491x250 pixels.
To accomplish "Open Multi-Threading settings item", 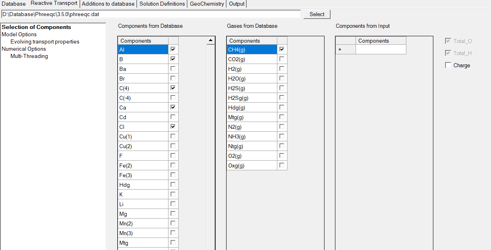I will point(29,56).
